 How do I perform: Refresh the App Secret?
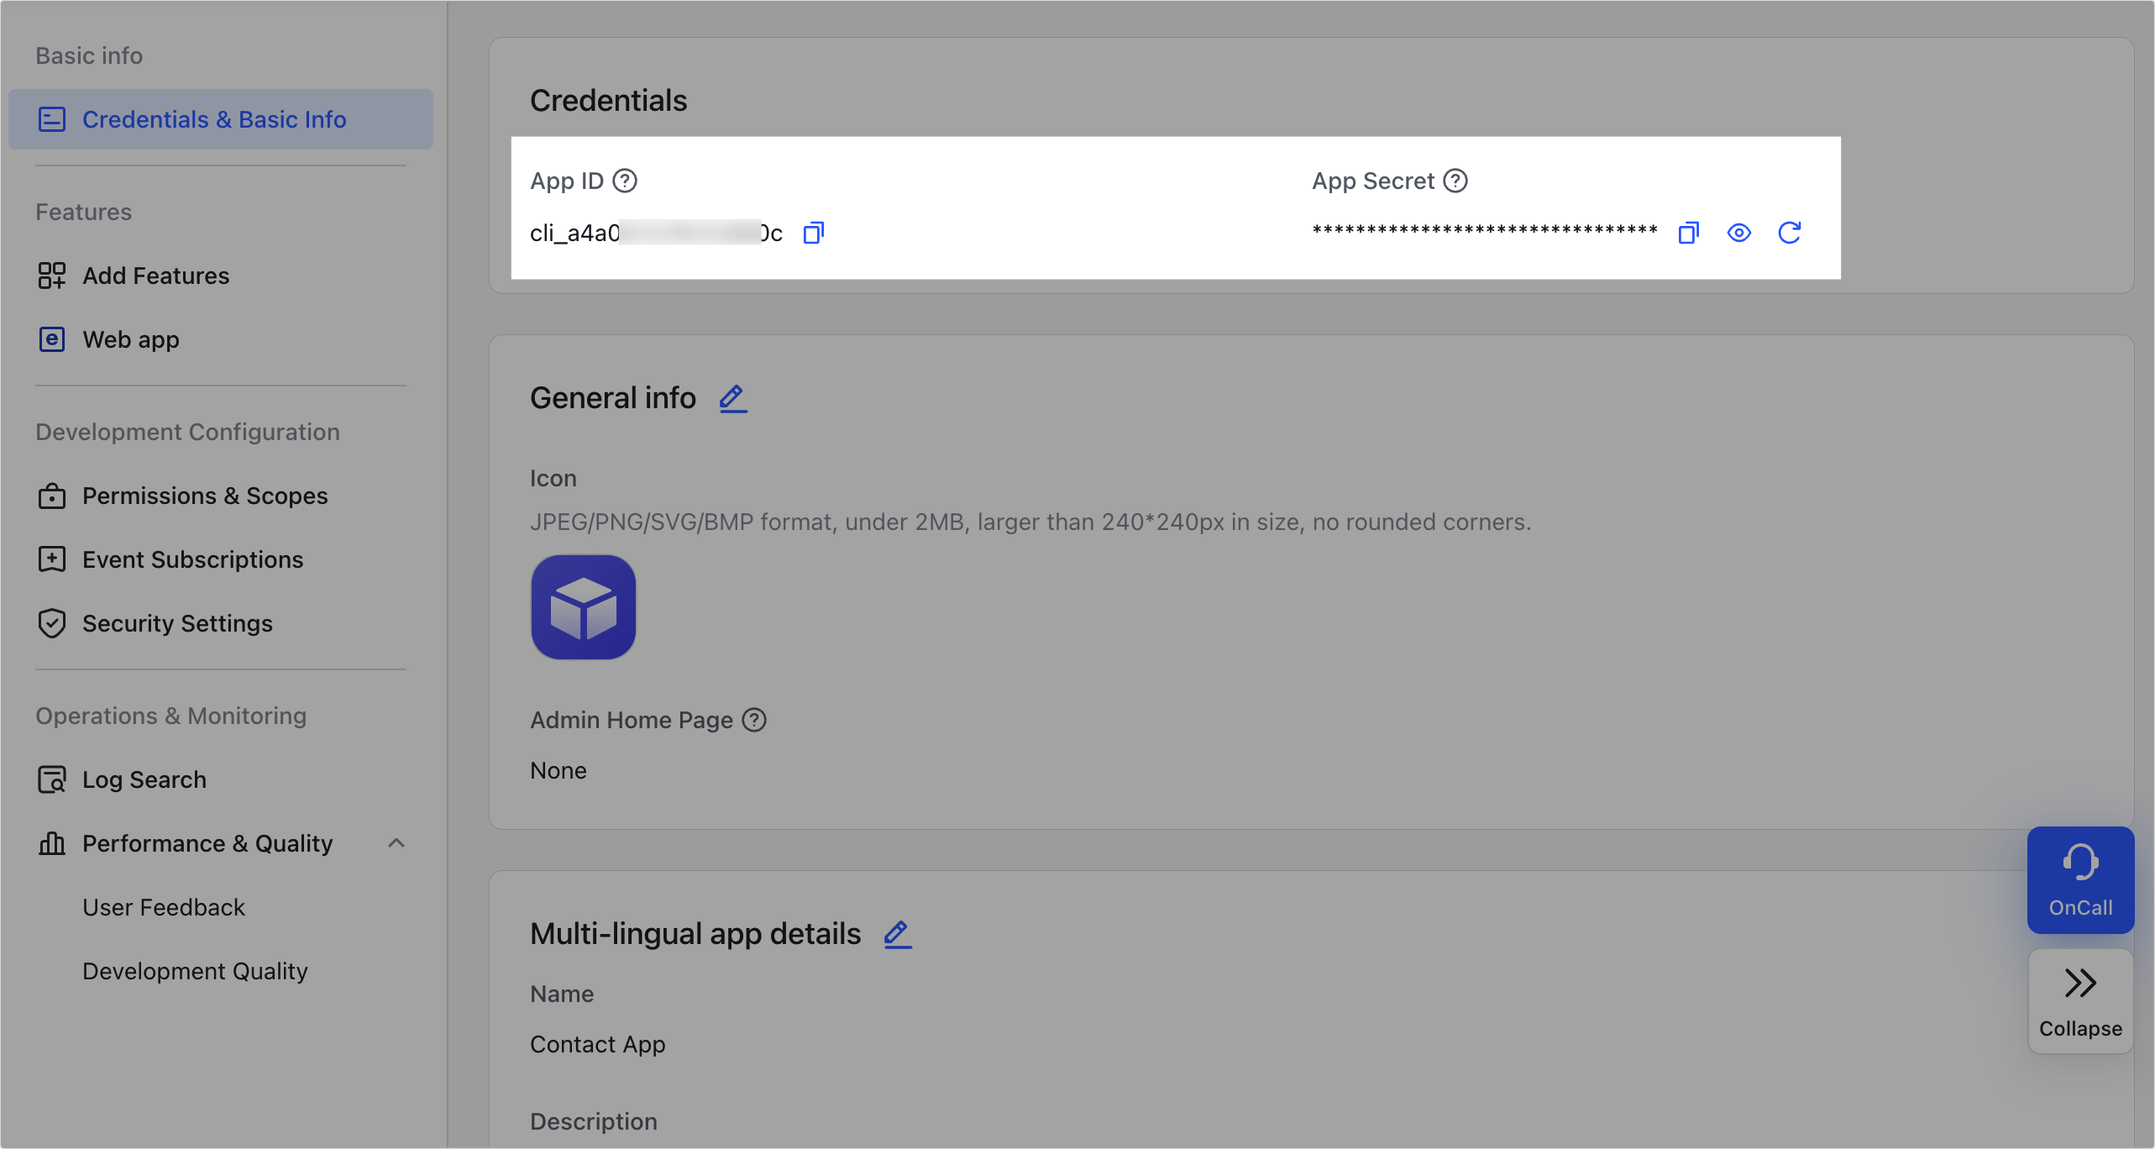click(1790, 233)
